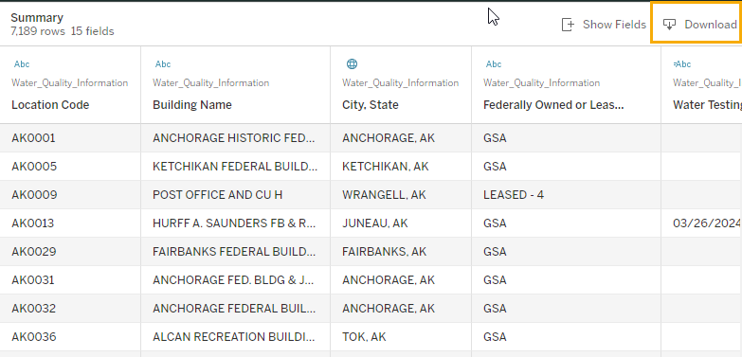Click the type icon above Water Testing column
Viewport: 742px width, 357px height.
pos(682,64)
